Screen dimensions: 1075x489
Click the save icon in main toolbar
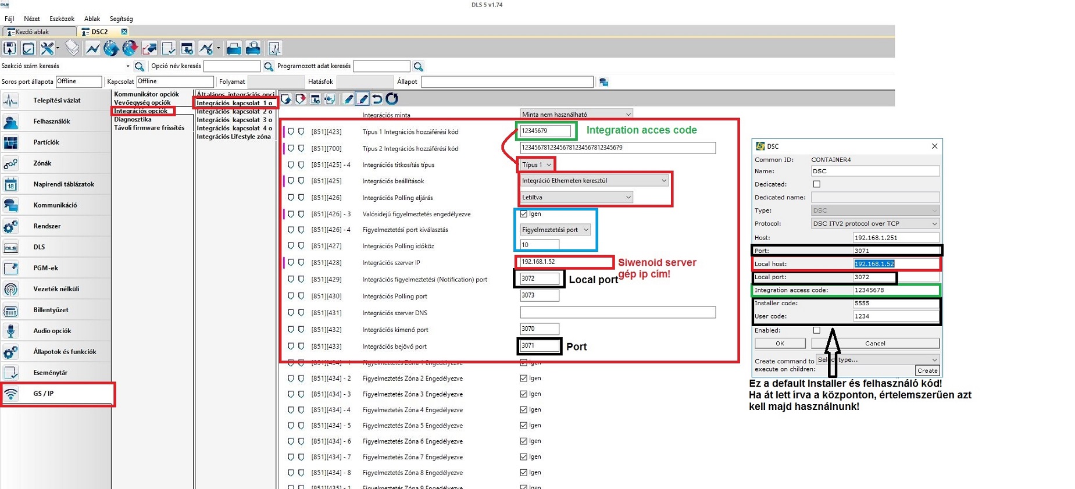tap(10, 48)
